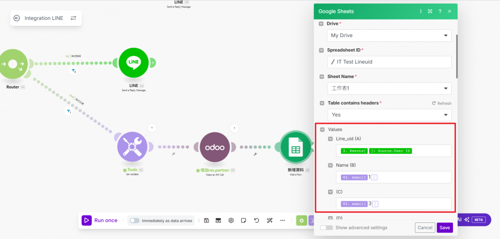
Task: Open the Google Sheets Add a Row module
Action: (295, 147)
